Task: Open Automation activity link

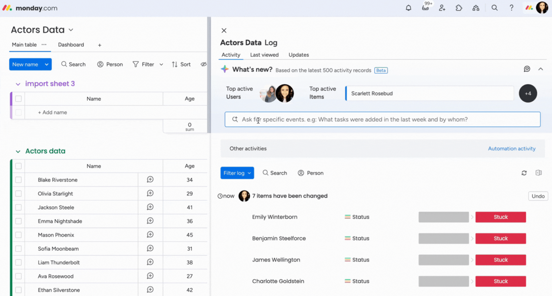Action: point(512,148)
